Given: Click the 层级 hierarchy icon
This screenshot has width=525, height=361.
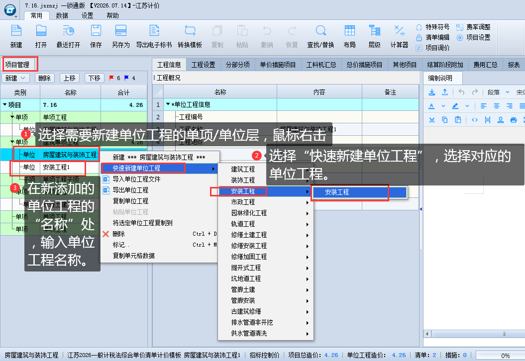Looking at the screenshot, I should point(374,30).
